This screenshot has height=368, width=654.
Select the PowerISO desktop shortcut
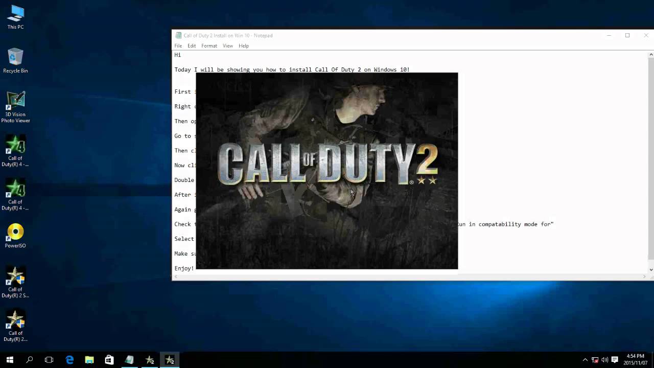15,236
